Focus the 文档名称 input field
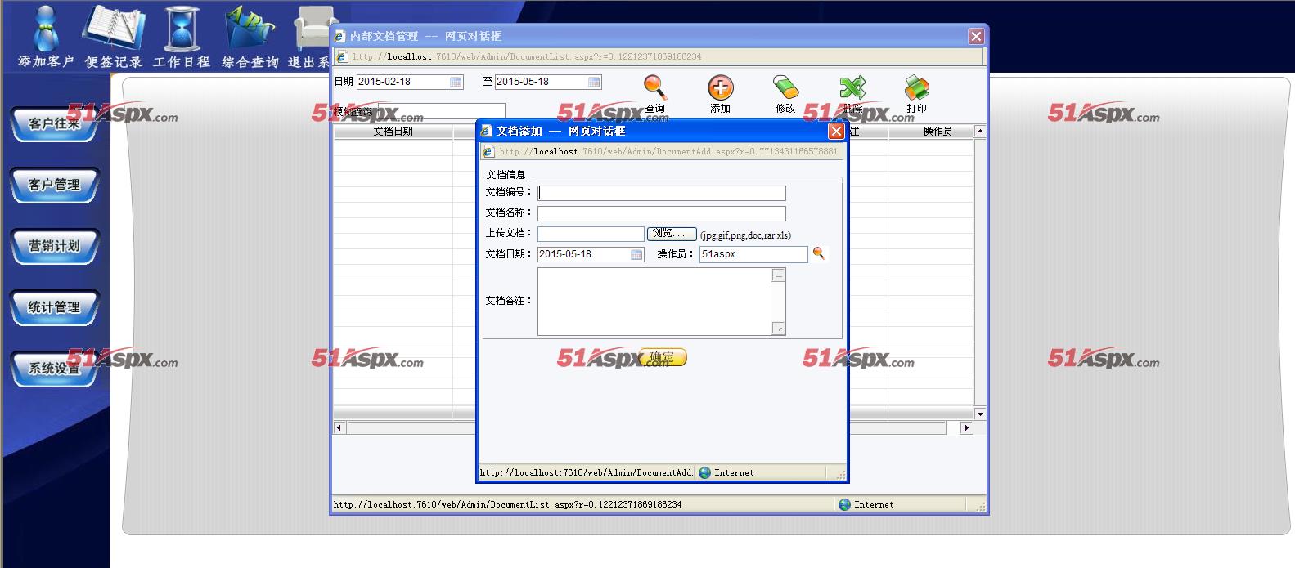Screen dimensions: 1295x568 tap(661, 213)
